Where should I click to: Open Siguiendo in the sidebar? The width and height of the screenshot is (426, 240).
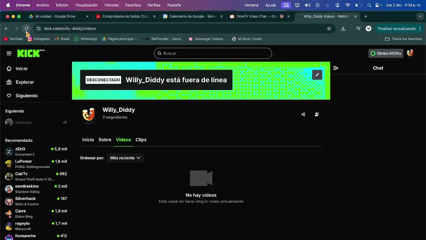pyautogui.click(x=26, y=96)
